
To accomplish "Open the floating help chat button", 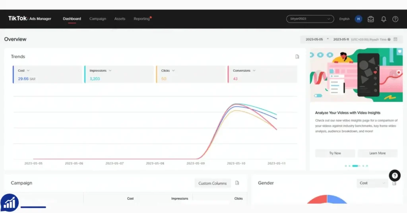I will tap(395, 176).
